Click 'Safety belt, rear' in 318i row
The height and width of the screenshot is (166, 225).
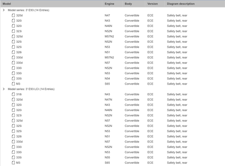click(x=177, y=94)
